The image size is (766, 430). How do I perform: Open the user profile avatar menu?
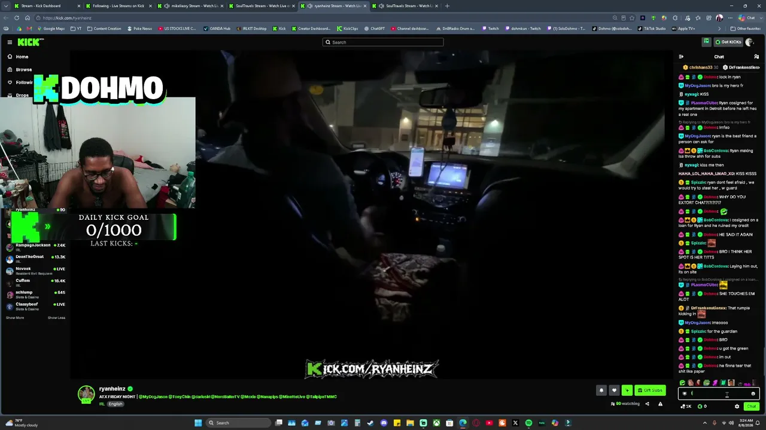click(750, 42)
